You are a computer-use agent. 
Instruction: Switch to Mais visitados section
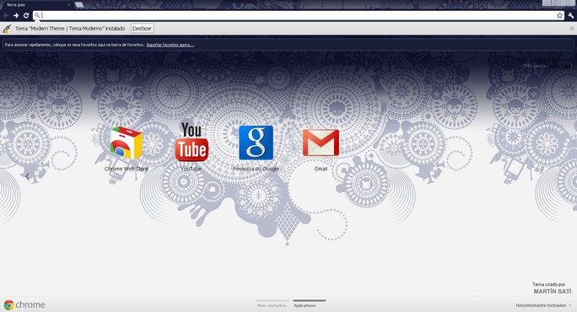pyautogui.click(x=272, y=304)
